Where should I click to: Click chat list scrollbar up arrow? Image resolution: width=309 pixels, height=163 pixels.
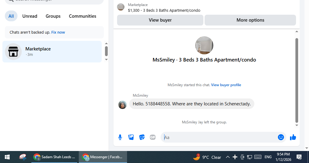click(106, 44)
